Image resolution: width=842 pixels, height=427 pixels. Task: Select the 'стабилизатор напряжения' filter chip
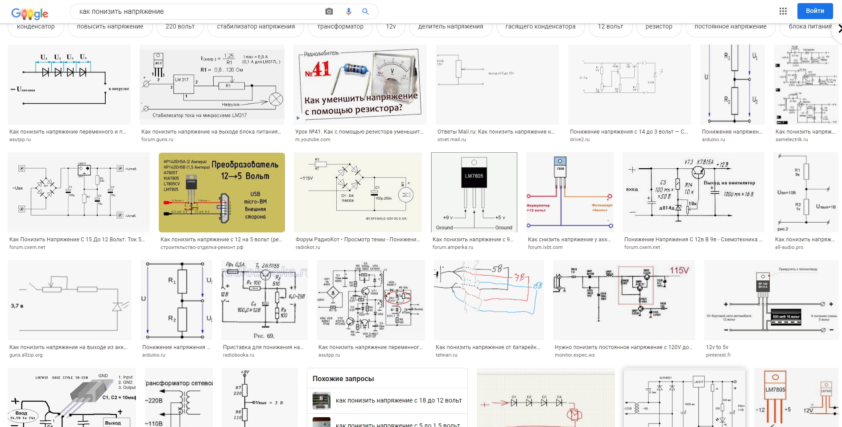point(256,27)
